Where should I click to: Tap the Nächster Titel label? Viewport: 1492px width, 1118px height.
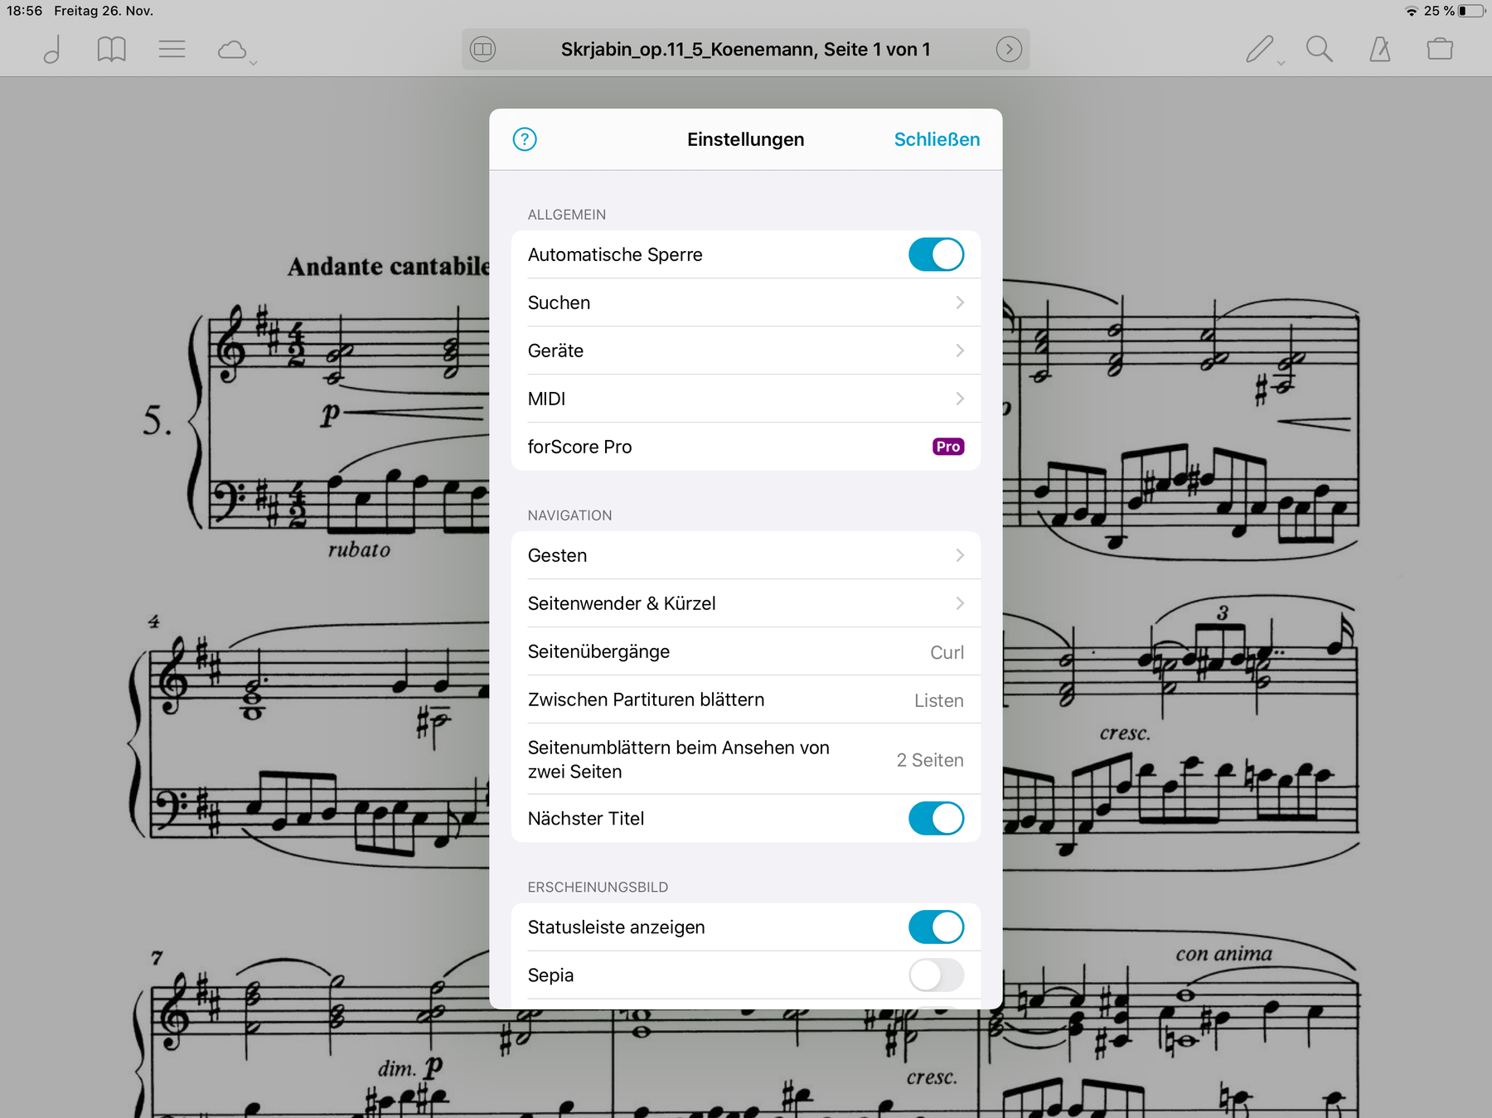click(585, 819)
